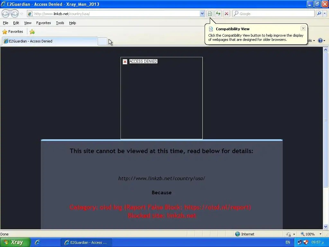Click the browser Back arrow button
Image resolution: width=329 pixels, height=247 pixels.
tap(6, 14)
